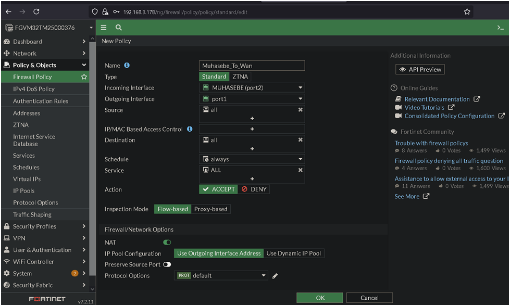The width and height of the screenshot is (510, 306).
Task: Open Video Tutorials link
Action: (424, 108)
